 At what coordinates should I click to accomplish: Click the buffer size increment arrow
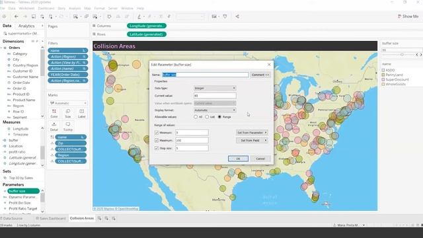pyautogui.click(x=421, y=55)
